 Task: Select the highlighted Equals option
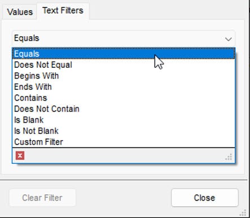point(124,54)
